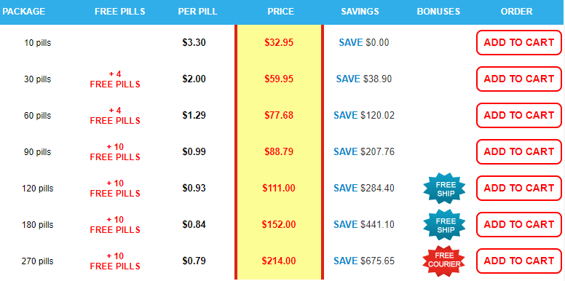Click the Free Ship badge for 180 pills

(444, 224)
